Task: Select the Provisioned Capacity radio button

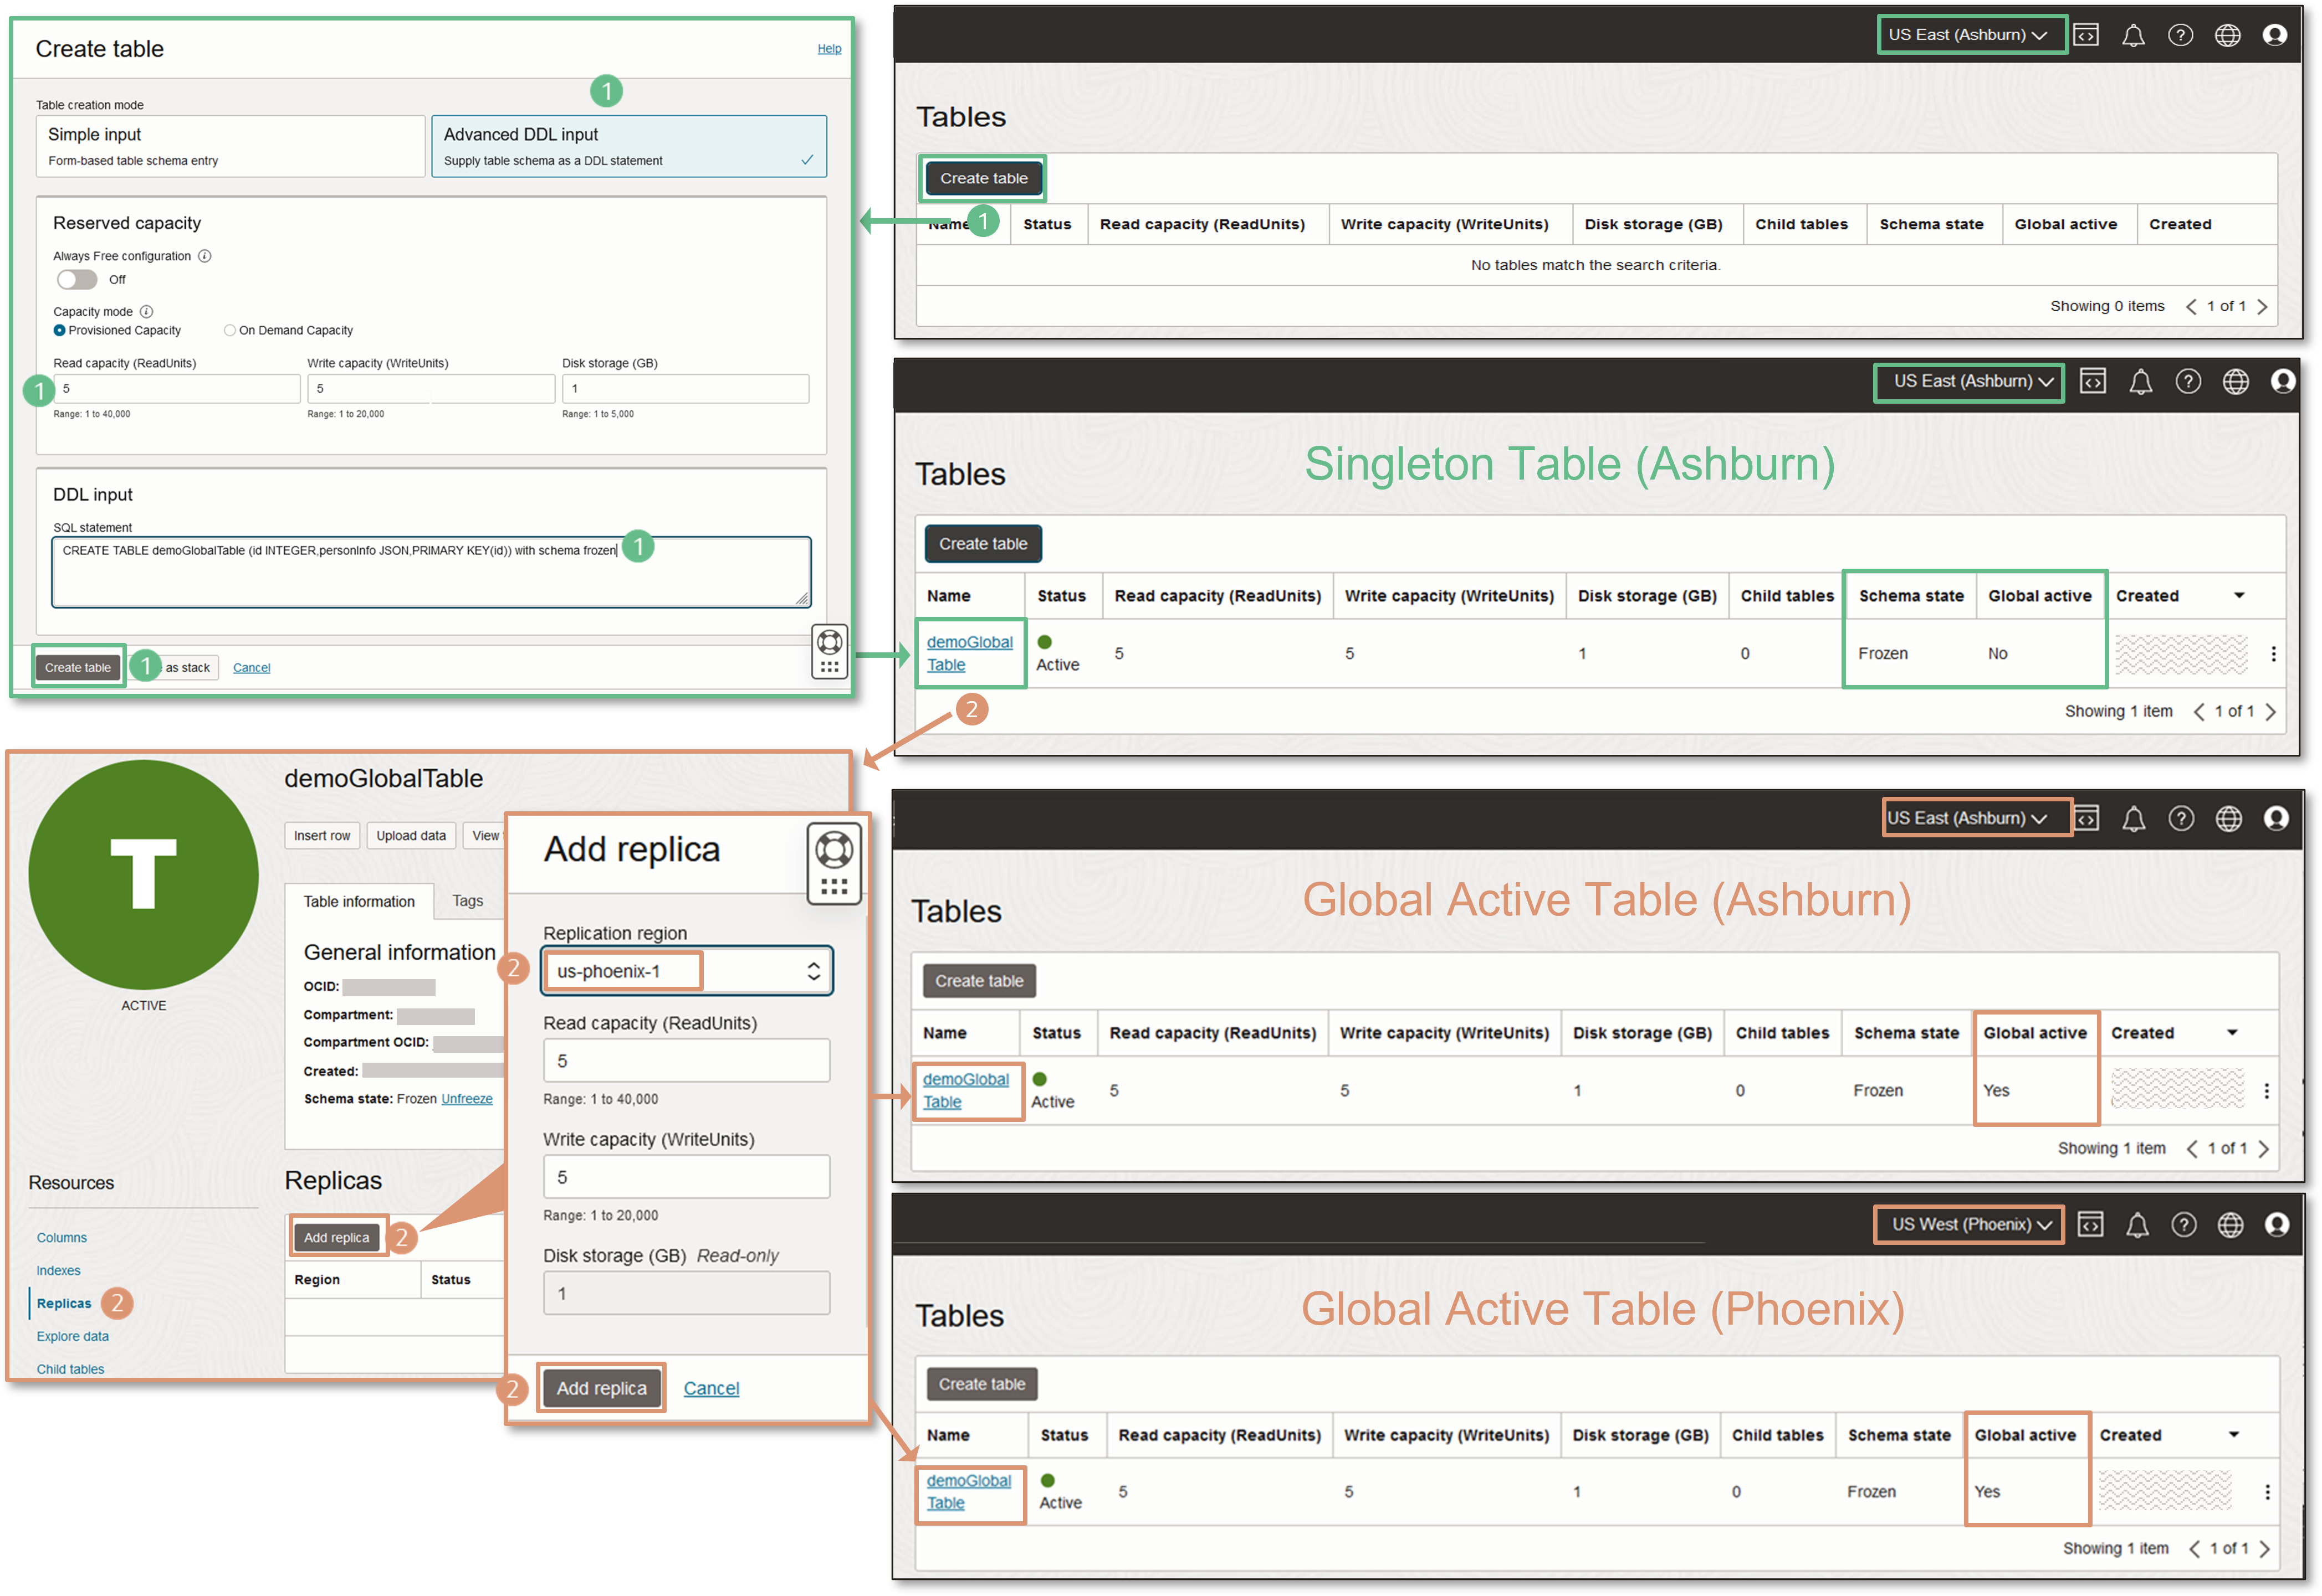Action: click(x=60, y=330)
